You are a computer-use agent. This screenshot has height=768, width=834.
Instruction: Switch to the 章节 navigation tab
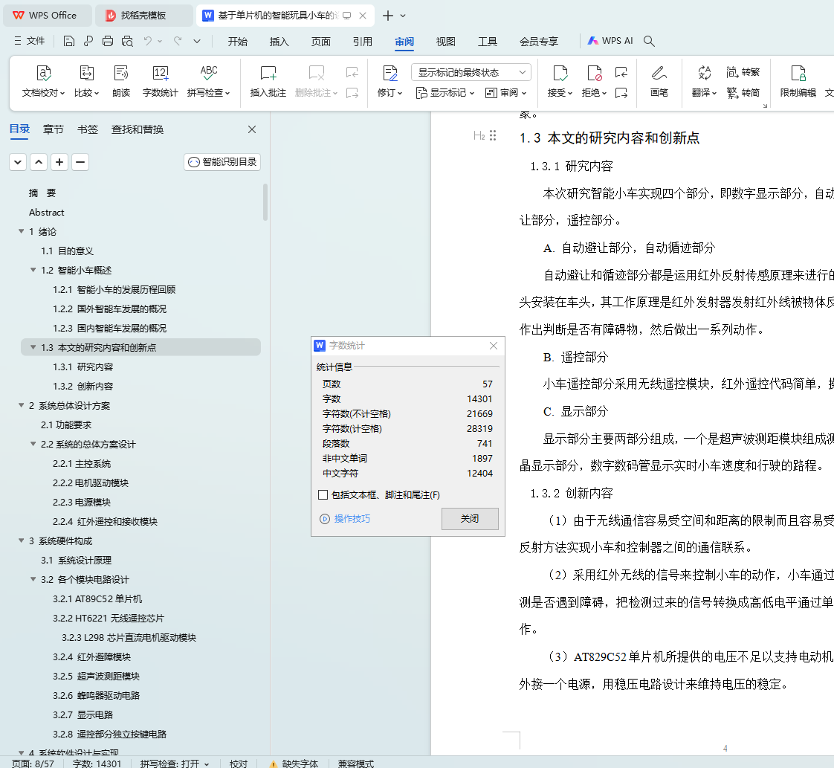54,129
